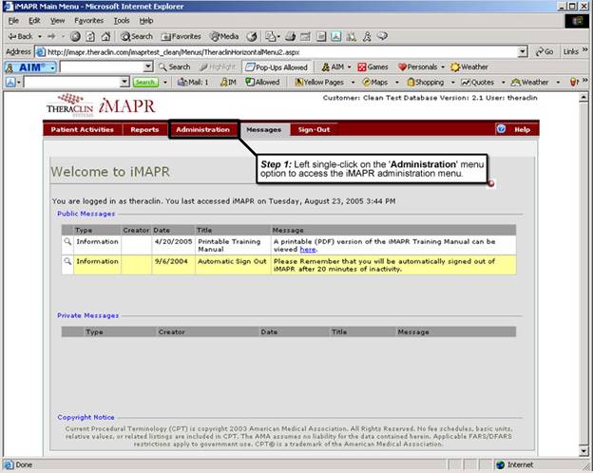Switch to the Messages tab
The image size is (593, 473).
[263, 129]
